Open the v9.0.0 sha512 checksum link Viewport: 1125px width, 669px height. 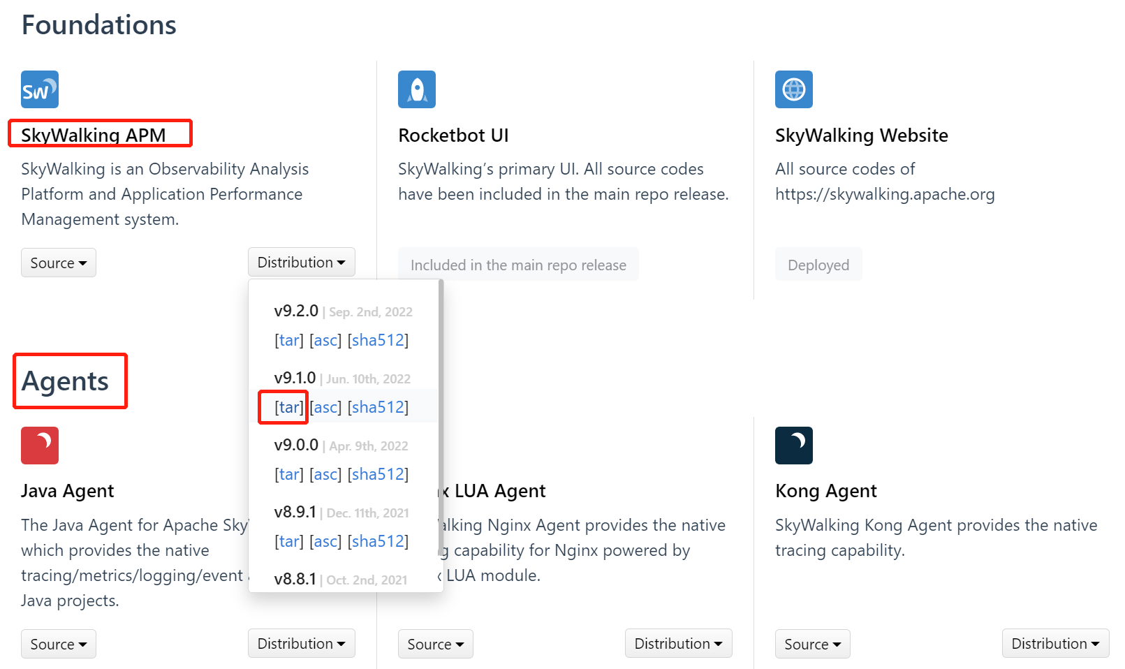coord(378,474)
